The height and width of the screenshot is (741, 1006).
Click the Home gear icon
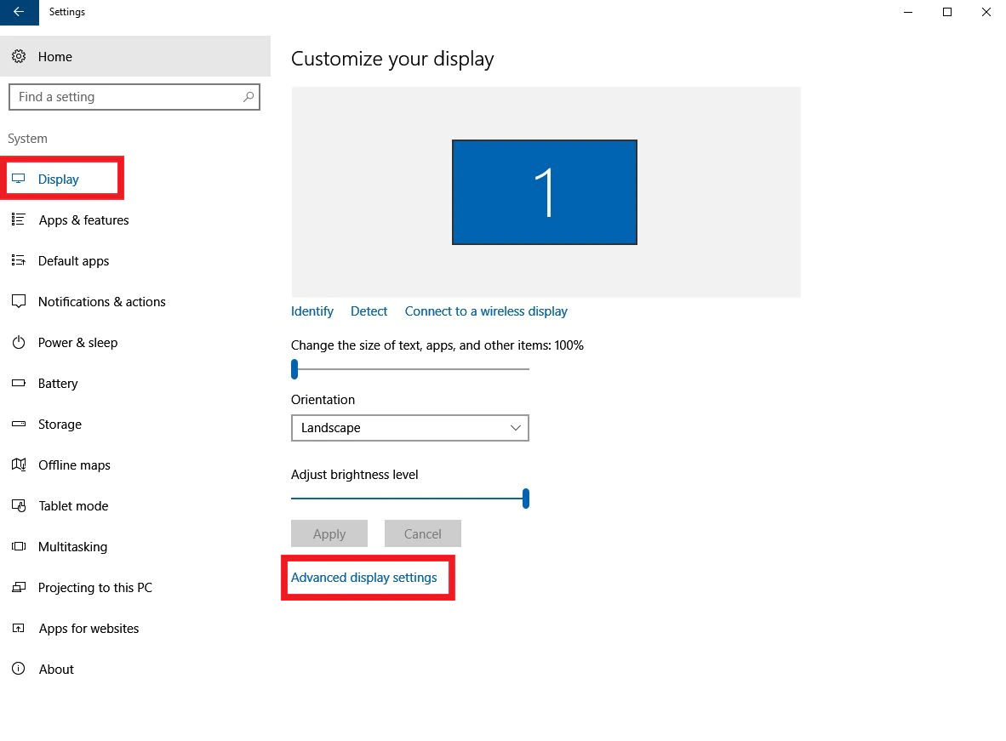(x=19, y=56)
